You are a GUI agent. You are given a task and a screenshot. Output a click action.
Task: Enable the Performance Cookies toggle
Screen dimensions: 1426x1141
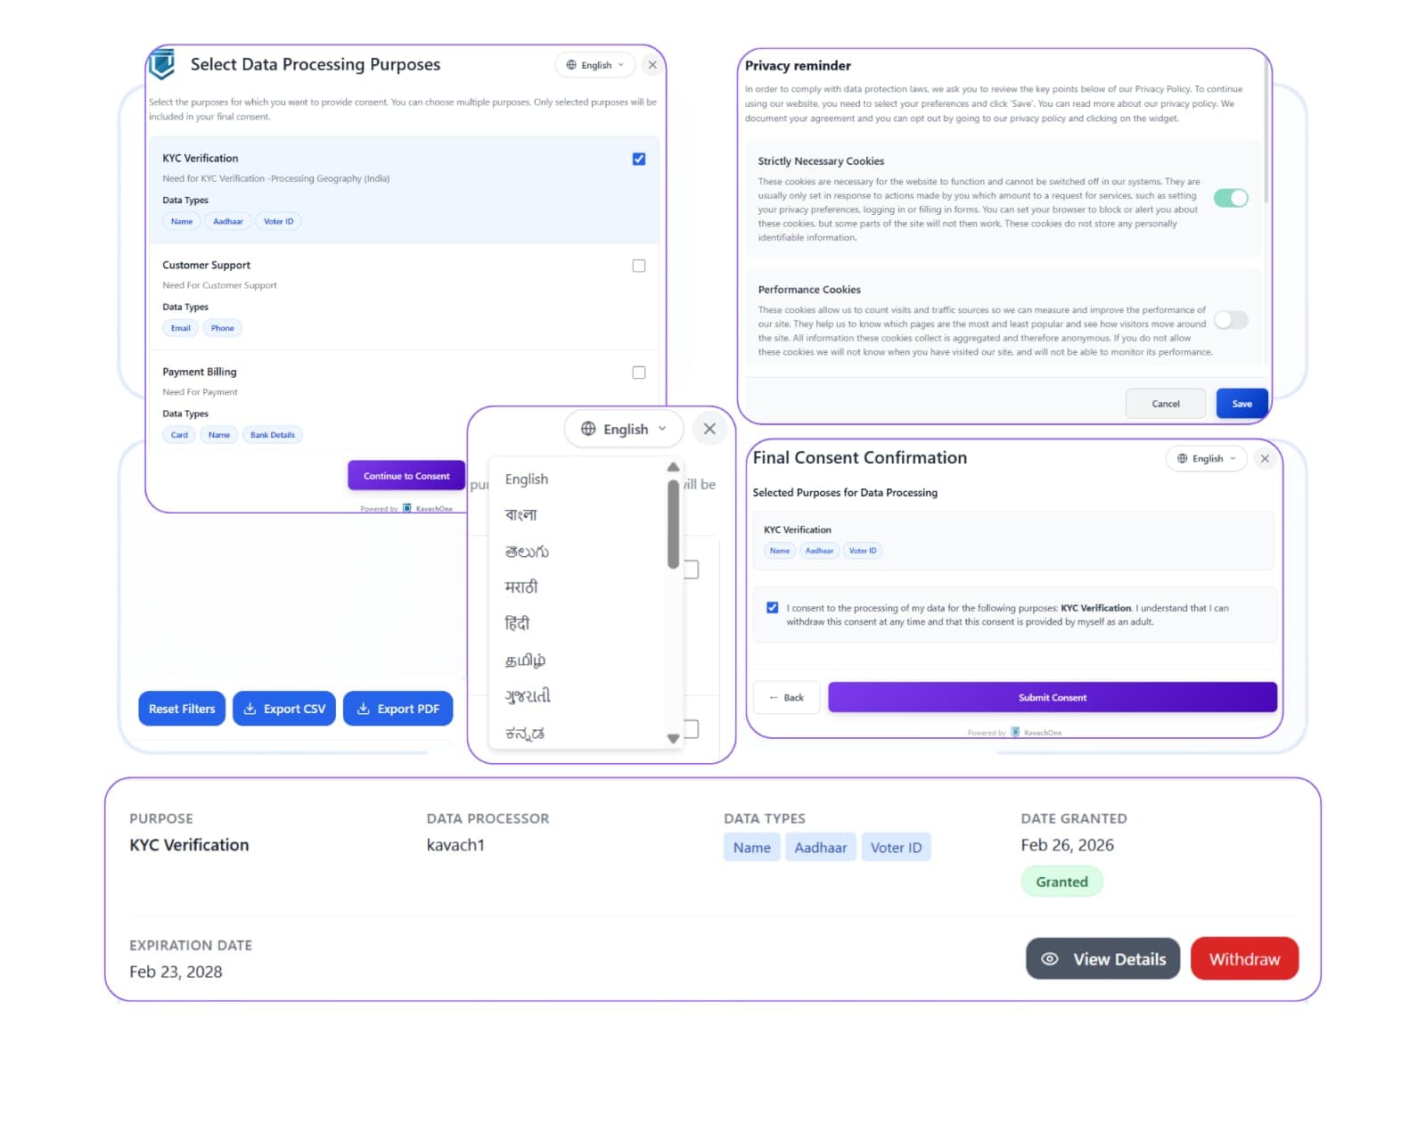coord(1231,320)
